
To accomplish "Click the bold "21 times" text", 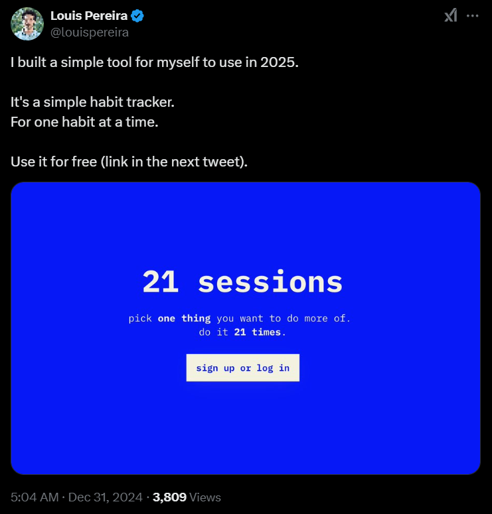I will point(258,332).
